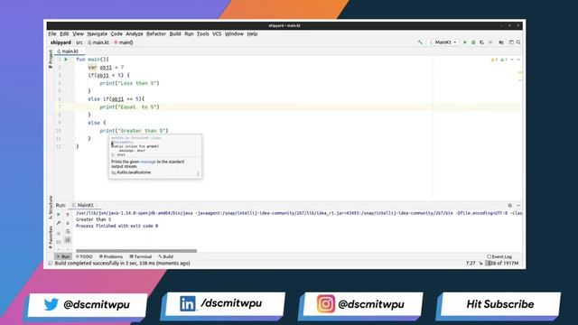
Task: Click the greyed Stop icon in toolbar
Action: tap(490, 42)
